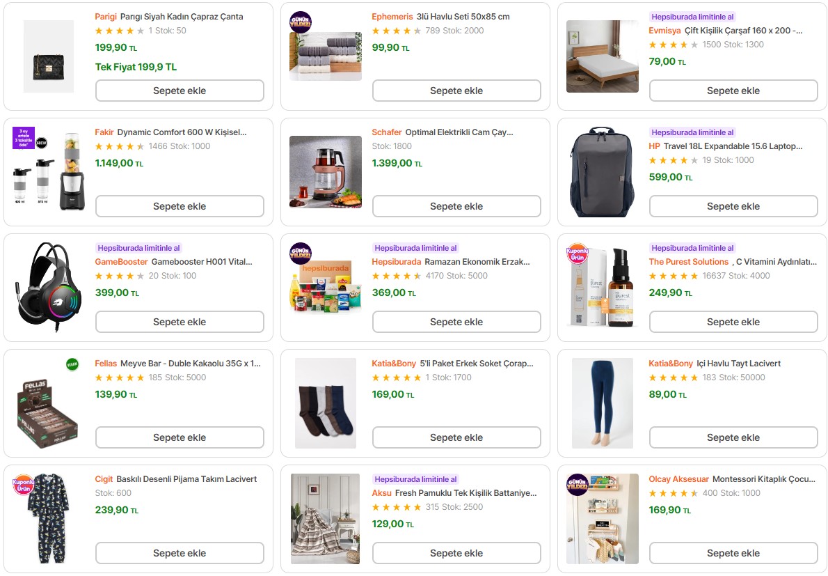Click the Vegan badge on Fellas Meyve Bar
The height and width of the screenshot is (576, 828).
[72, 364]
